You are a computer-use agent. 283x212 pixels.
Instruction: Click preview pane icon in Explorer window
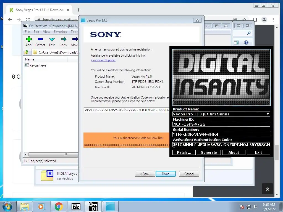[236, 43]
